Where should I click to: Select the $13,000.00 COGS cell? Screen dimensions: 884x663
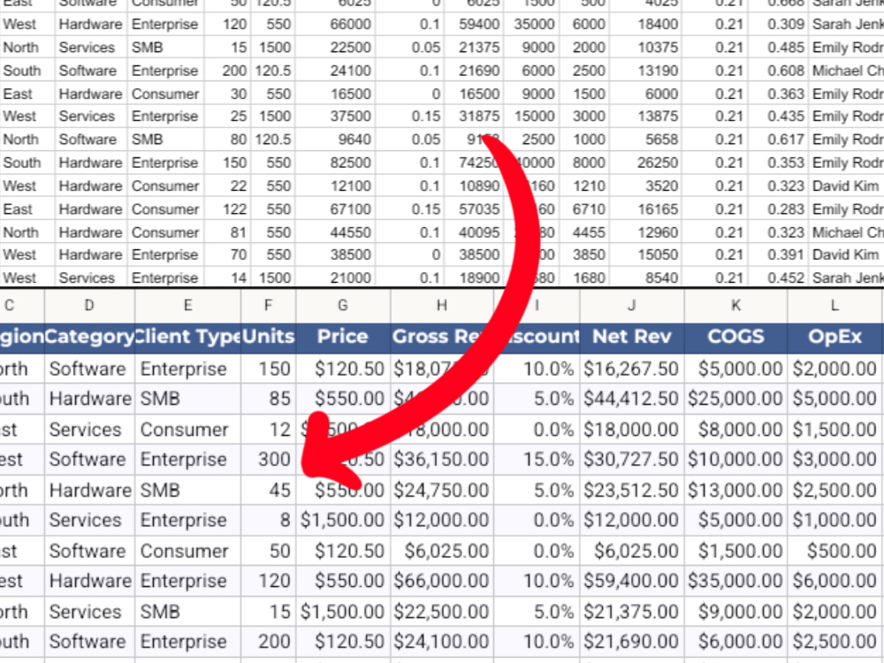coord(735,490)
